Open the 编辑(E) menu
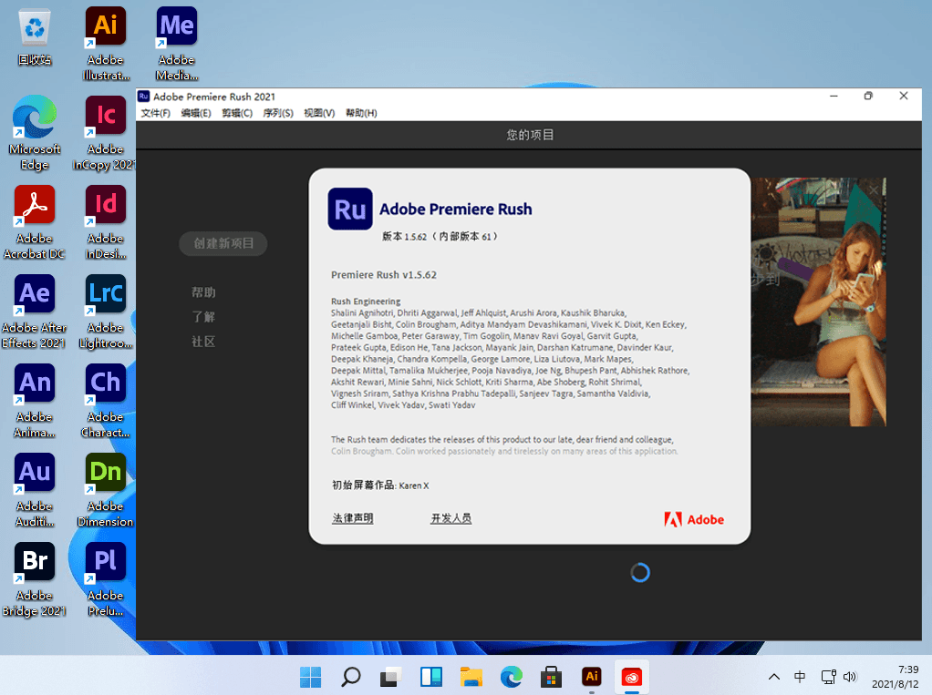The image size is (932, 695). coord(196,113)
